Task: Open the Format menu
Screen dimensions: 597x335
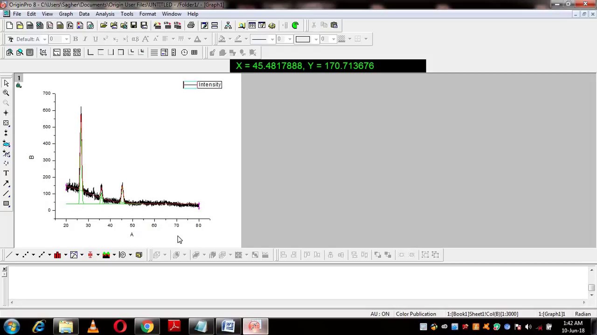Action: click(147, 14)
